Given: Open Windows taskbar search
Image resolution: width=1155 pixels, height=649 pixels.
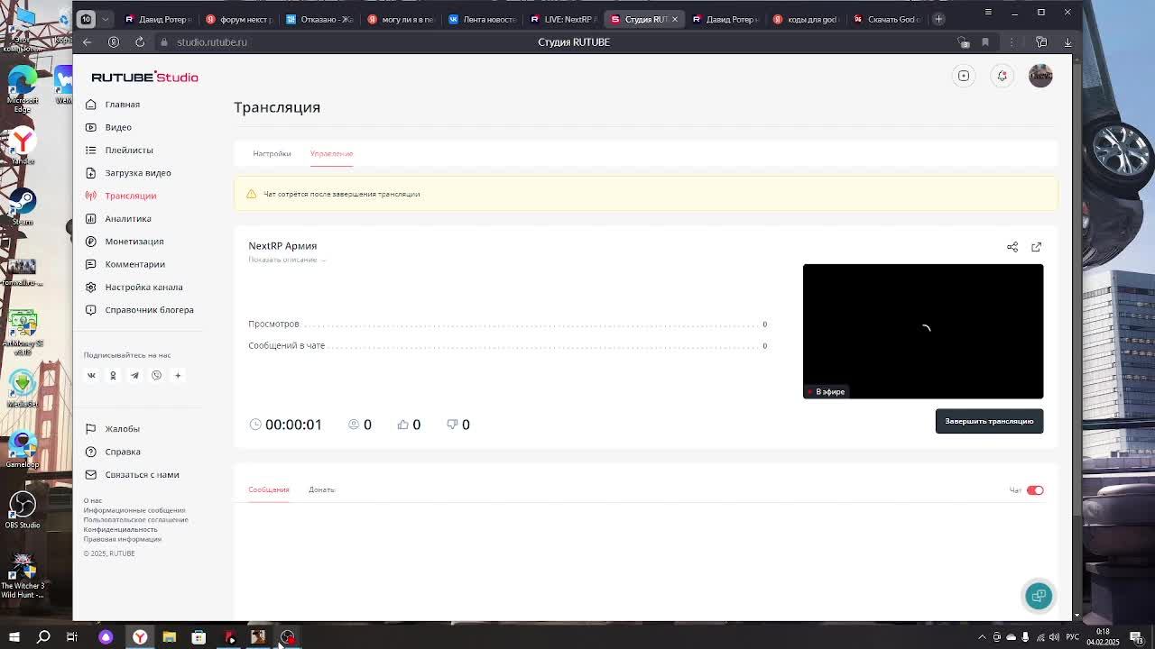Looking at the screenshot, I should pos(43,637).
